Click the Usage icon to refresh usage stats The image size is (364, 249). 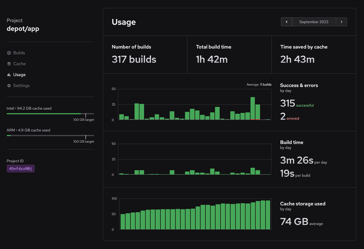(8, 74)
